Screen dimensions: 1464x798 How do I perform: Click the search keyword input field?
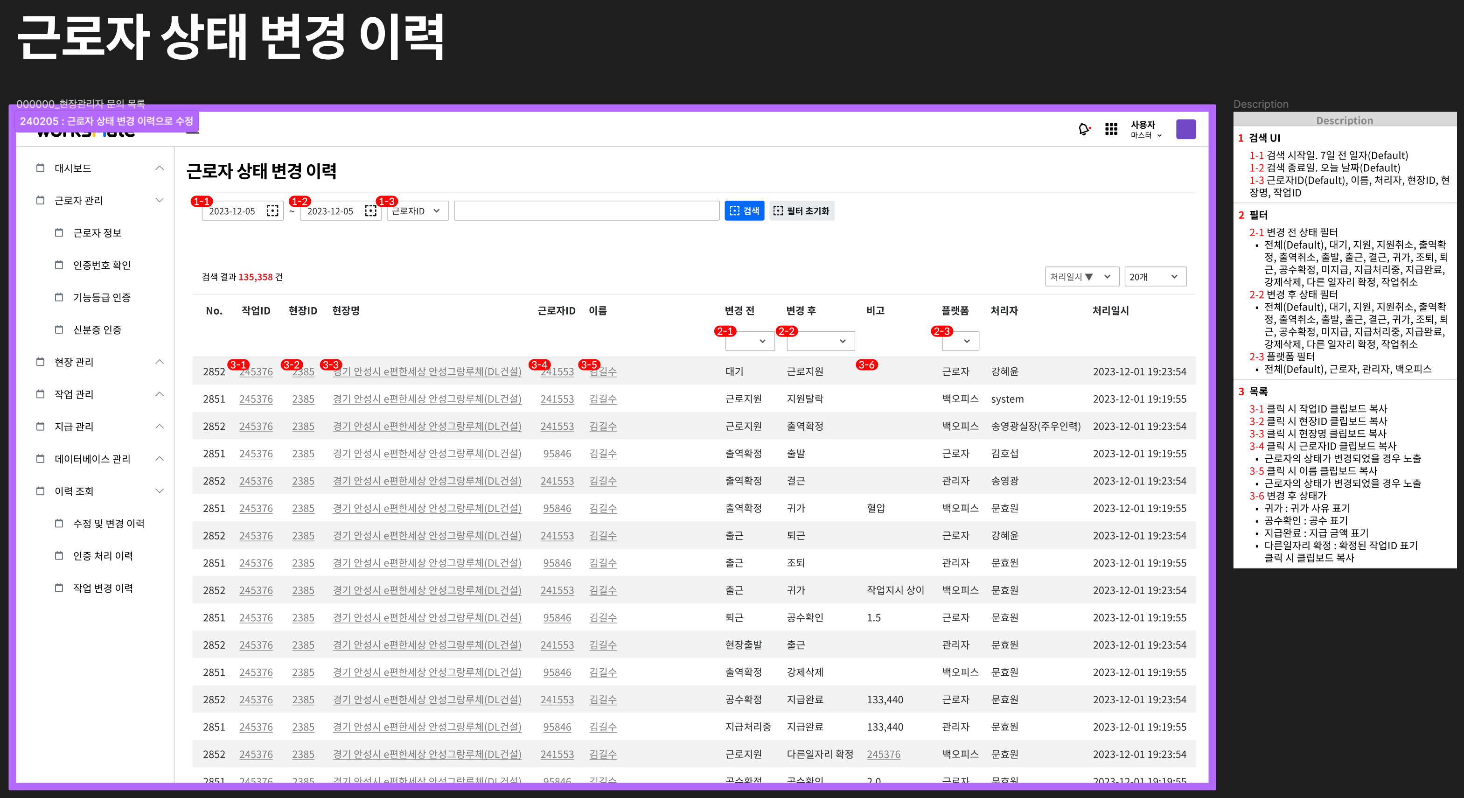click(x=586, y=211)
